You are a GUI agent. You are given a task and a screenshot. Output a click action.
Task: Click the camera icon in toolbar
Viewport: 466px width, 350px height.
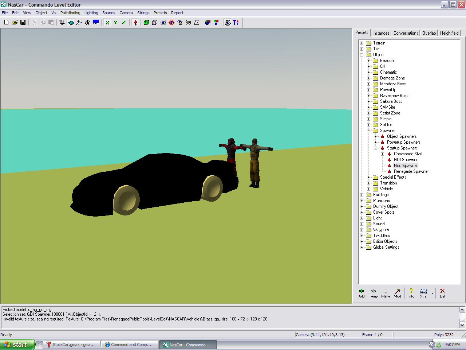pos(62,23)
